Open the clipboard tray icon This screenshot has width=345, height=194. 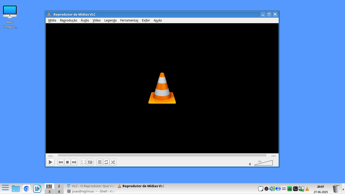261,189
